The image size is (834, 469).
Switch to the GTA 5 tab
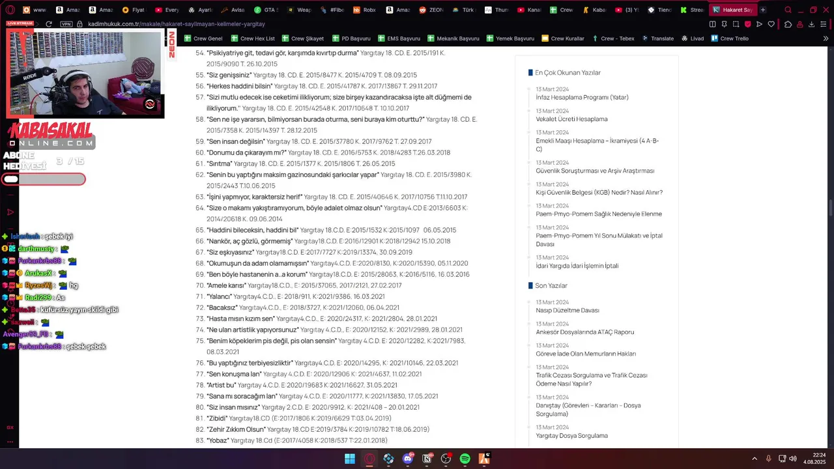pyautogui.click(x=266, y=10)
